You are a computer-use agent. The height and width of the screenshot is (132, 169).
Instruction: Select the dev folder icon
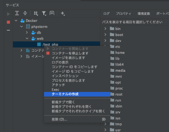(x=112, y=40)
